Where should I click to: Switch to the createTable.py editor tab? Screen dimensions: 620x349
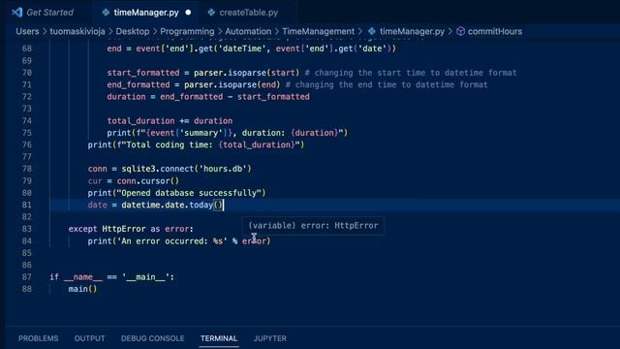[248, 13]
